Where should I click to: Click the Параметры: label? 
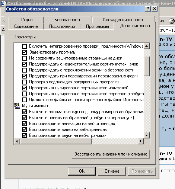25,37
